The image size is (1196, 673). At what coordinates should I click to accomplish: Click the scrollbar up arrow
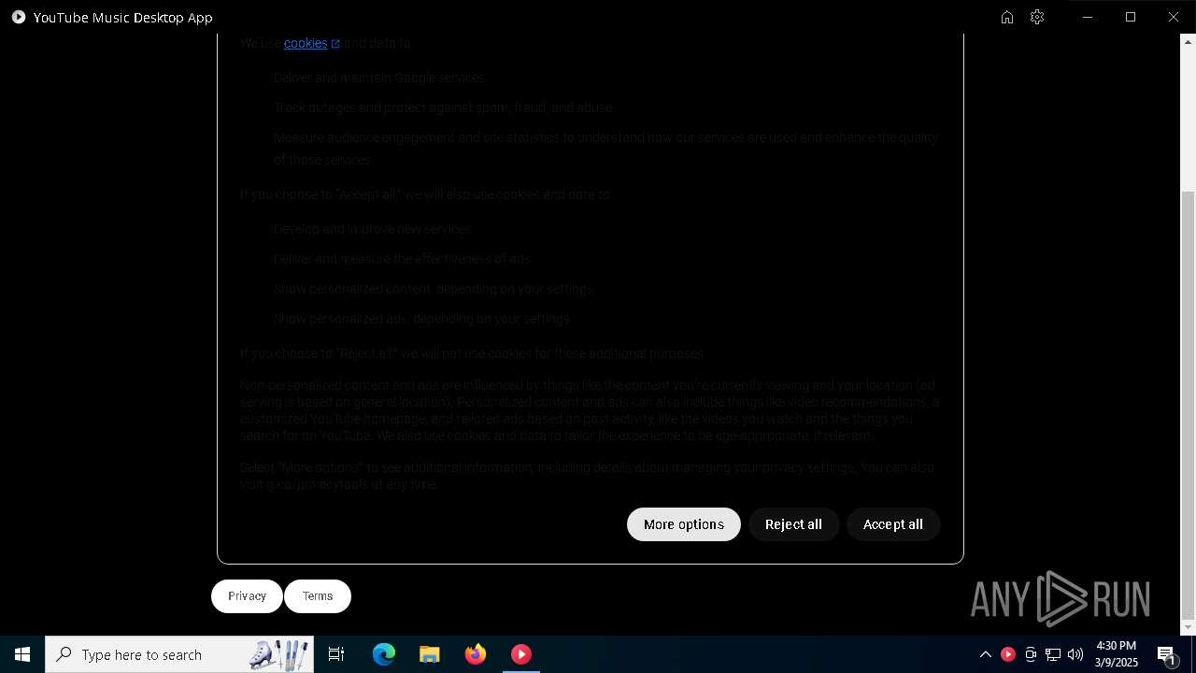coord(1189,42)
